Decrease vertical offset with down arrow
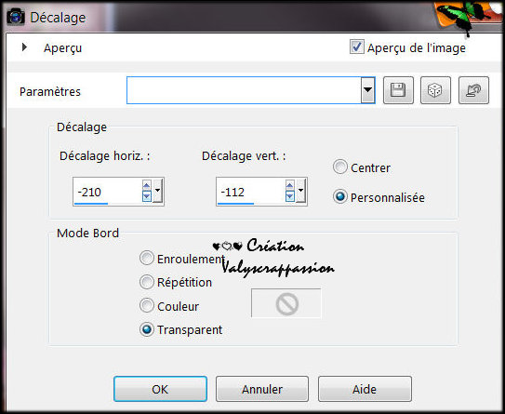 (289, 196)
